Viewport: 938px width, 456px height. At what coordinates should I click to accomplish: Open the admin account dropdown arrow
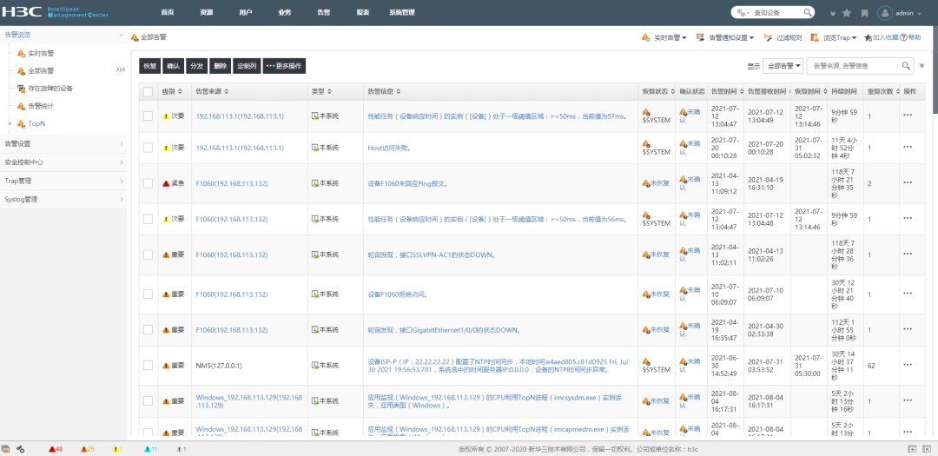tap(918, 13)
